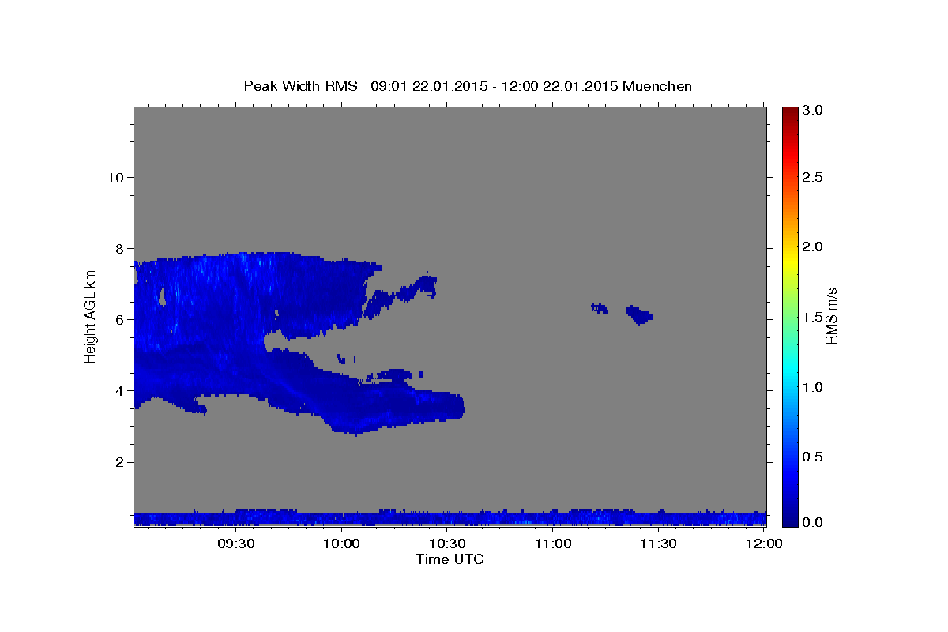
Task: Click the colorbar label '1.5'
Action: pos(814,317)
